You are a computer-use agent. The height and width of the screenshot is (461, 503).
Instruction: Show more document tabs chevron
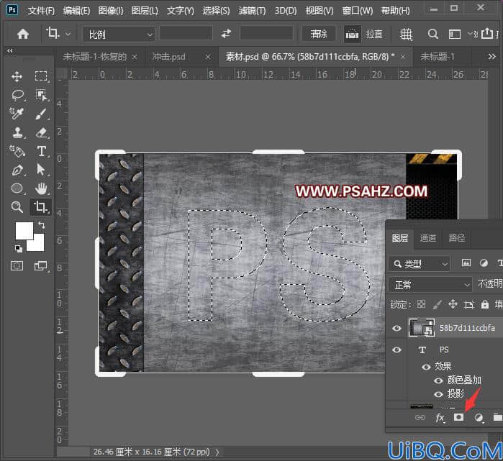[x=491, y=57]
